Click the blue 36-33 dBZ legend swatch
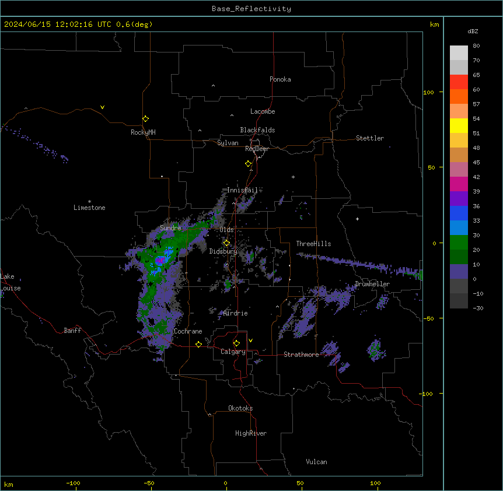503x491 pixels. pos(459,213)
